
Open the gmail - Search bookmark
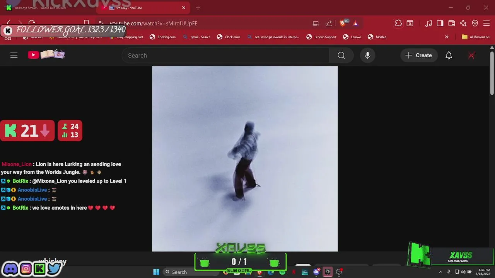tap(197, 37)
